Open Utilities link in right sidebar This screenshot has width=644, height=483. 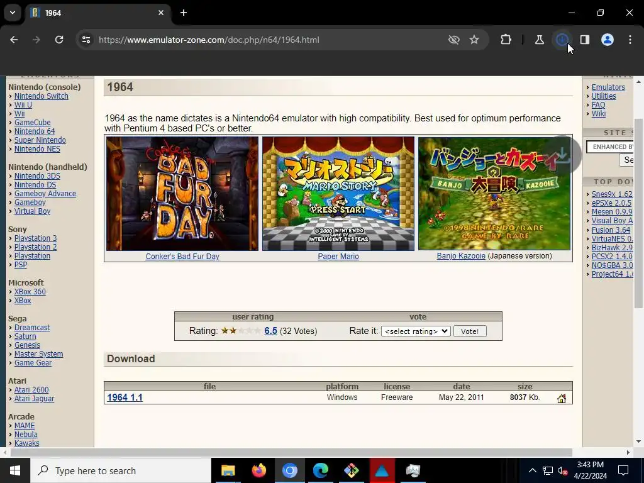(604, 96)
